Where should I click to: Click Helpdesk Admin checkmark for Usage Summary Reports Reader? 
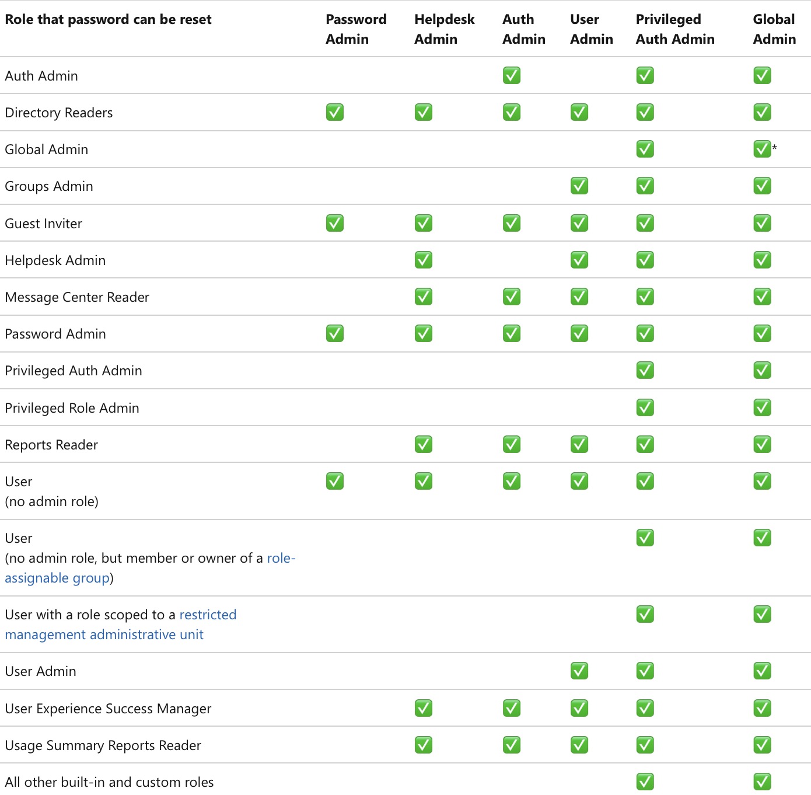pos(424,745)
